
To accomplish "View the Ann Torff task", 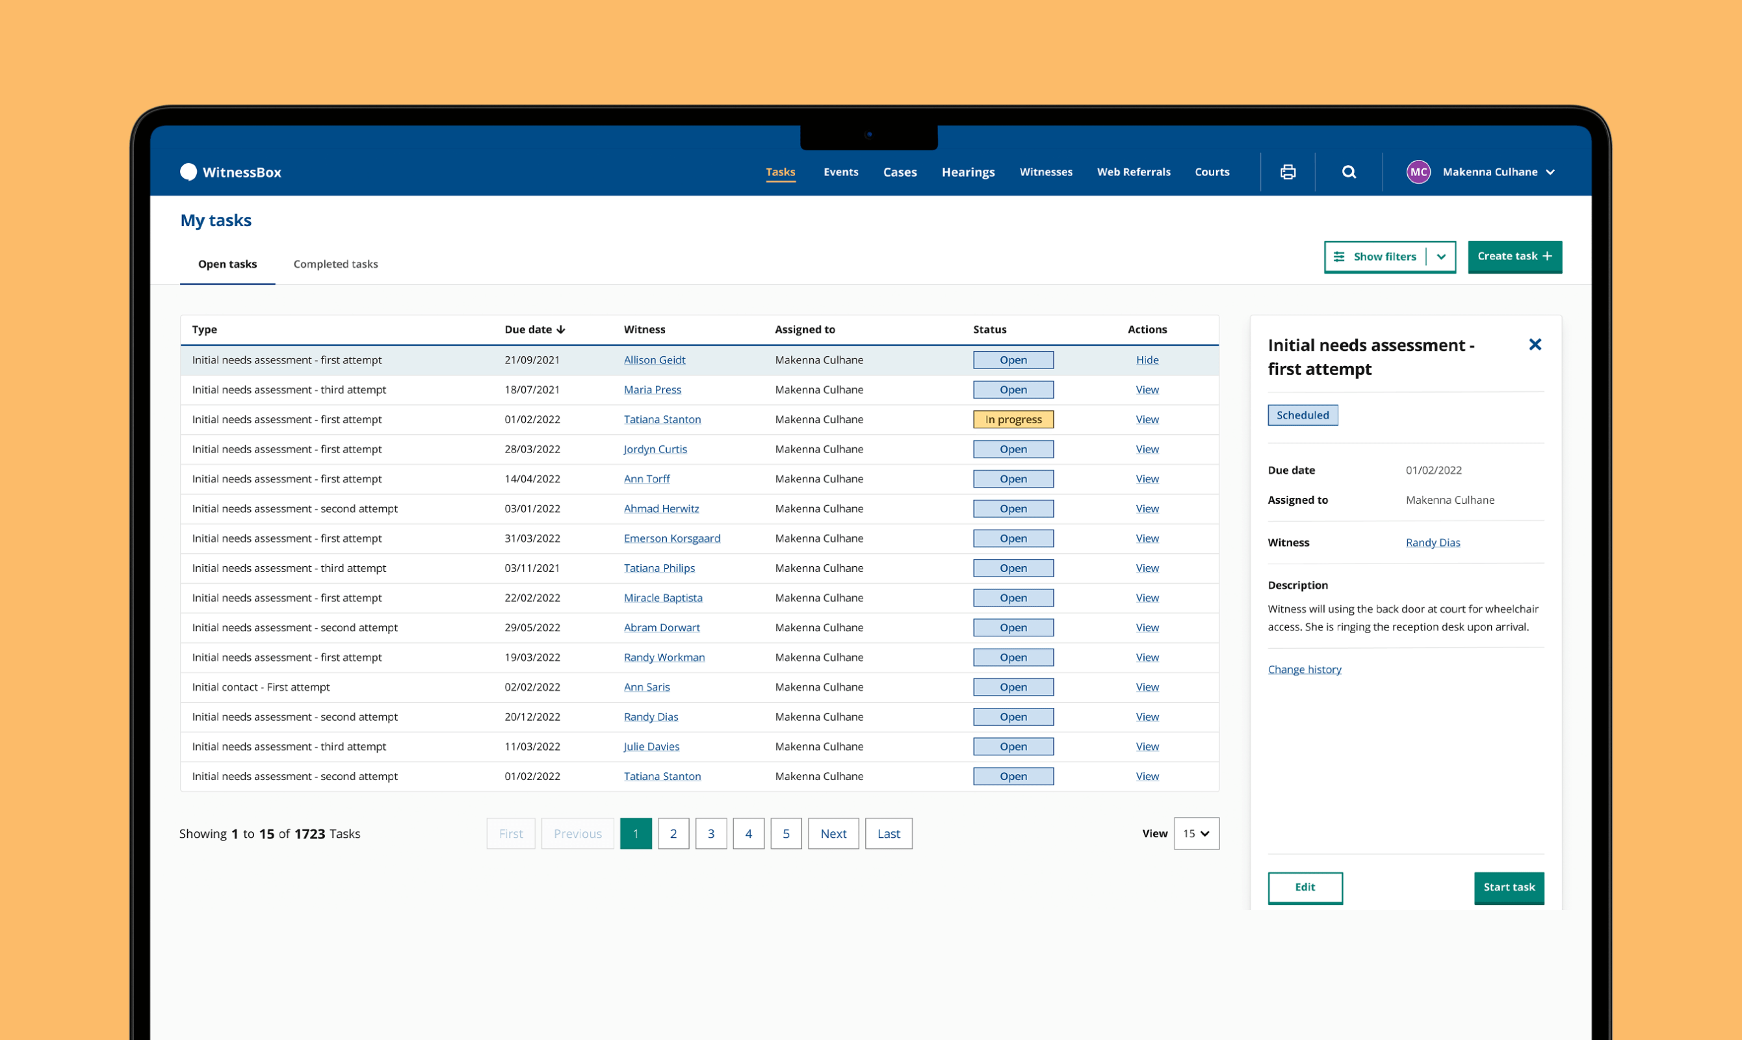I will pyautogui.click(x=1147, y=479).
